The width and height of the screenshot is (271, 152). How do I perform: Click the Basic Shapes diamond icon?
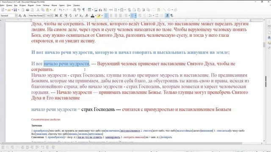click(x=169, y=10)
